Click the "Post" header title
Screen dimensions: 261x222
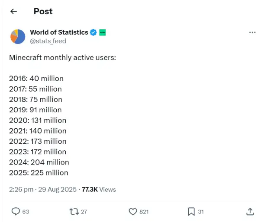click(x=43, y=12)
